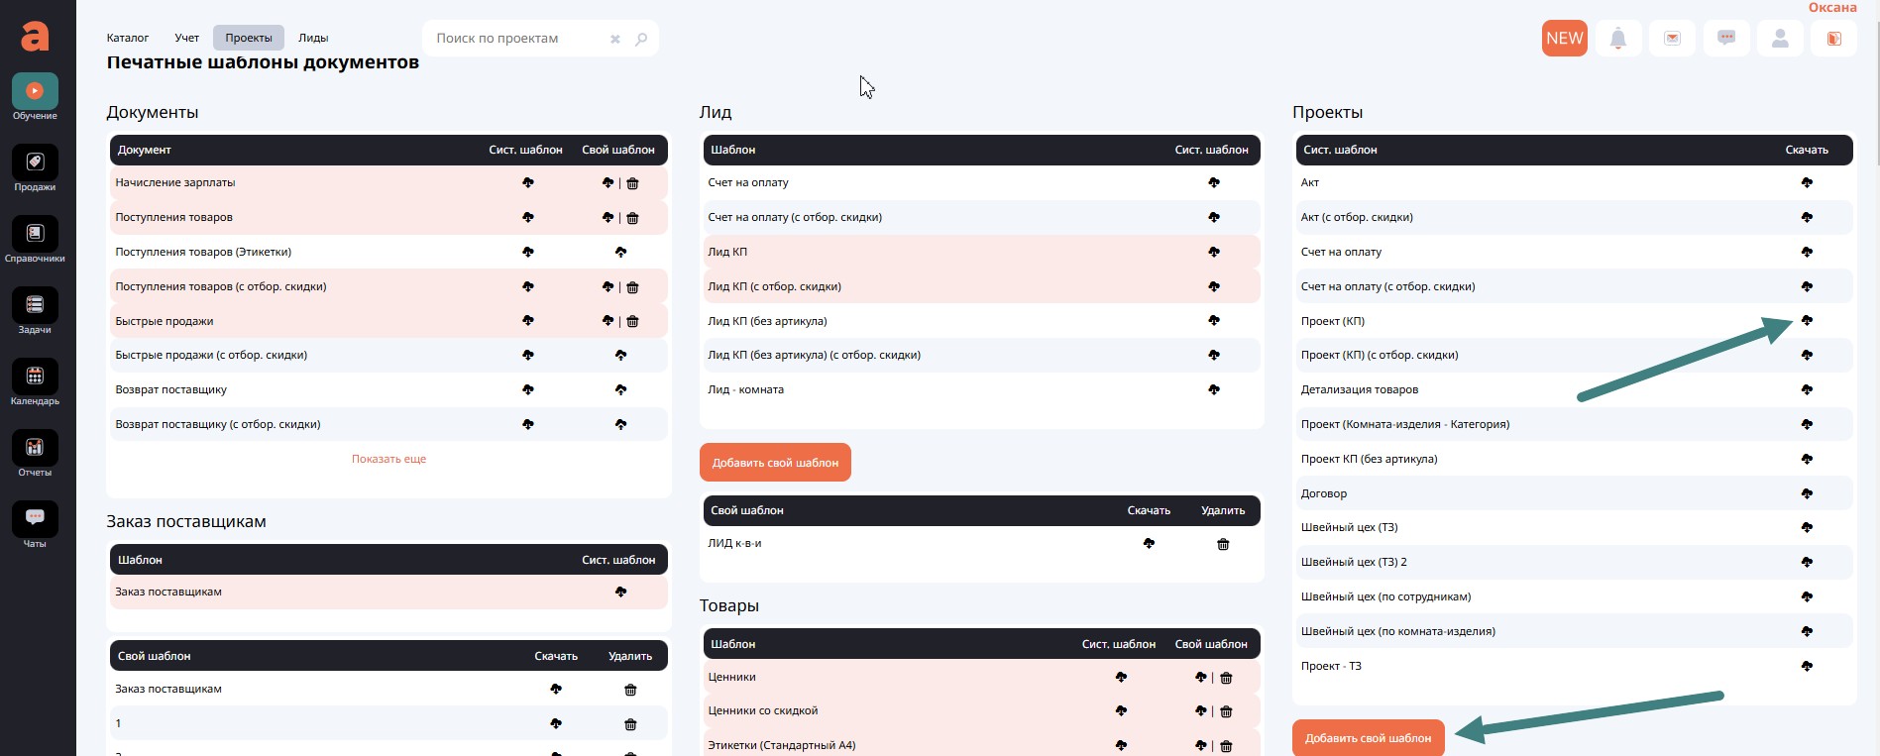Screen dimensions: 1880x756
Task: Focus the Поиск по проектам search field
Action: 515,39
